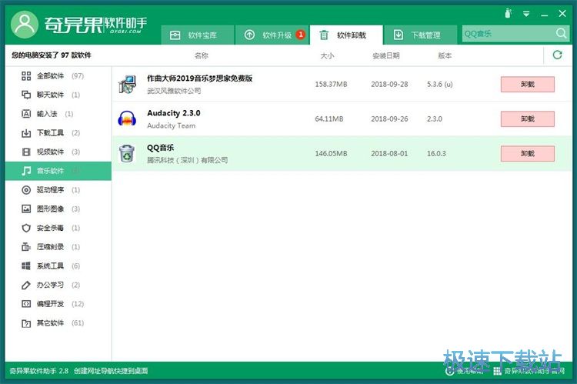Image resolution: width=577 pixels, height=384 pixels.
Task: Switch to the 软件宝库 tab
Action: point(197,35)
